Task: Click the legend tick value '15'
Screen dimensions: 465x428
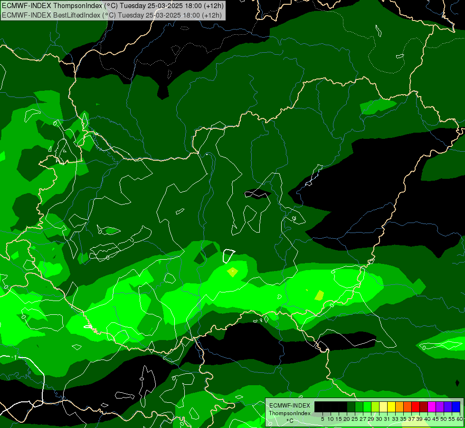Action: 339,419
